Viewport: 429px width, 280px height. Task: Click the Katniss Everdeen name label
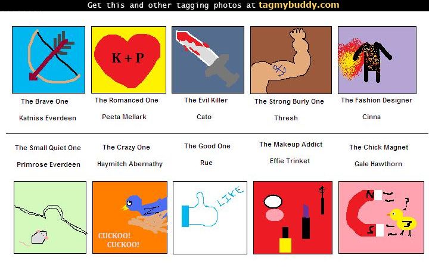[48, 118]
